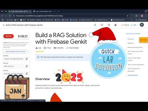Image resolution: width=148 pixels, height=111 pixels.
Task: Copy the Username value
Action: coord(27,59)
